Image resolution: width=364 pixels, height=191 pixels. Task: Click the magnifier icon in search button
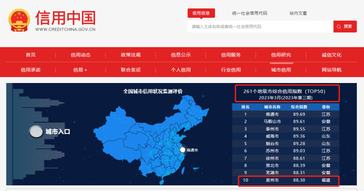click(x=339, y=26)
